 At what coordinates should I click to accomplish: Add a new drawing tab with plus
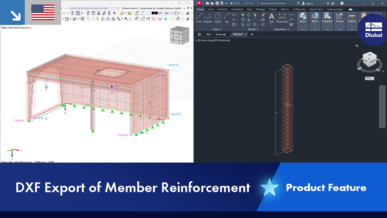(x=252, y=34)
